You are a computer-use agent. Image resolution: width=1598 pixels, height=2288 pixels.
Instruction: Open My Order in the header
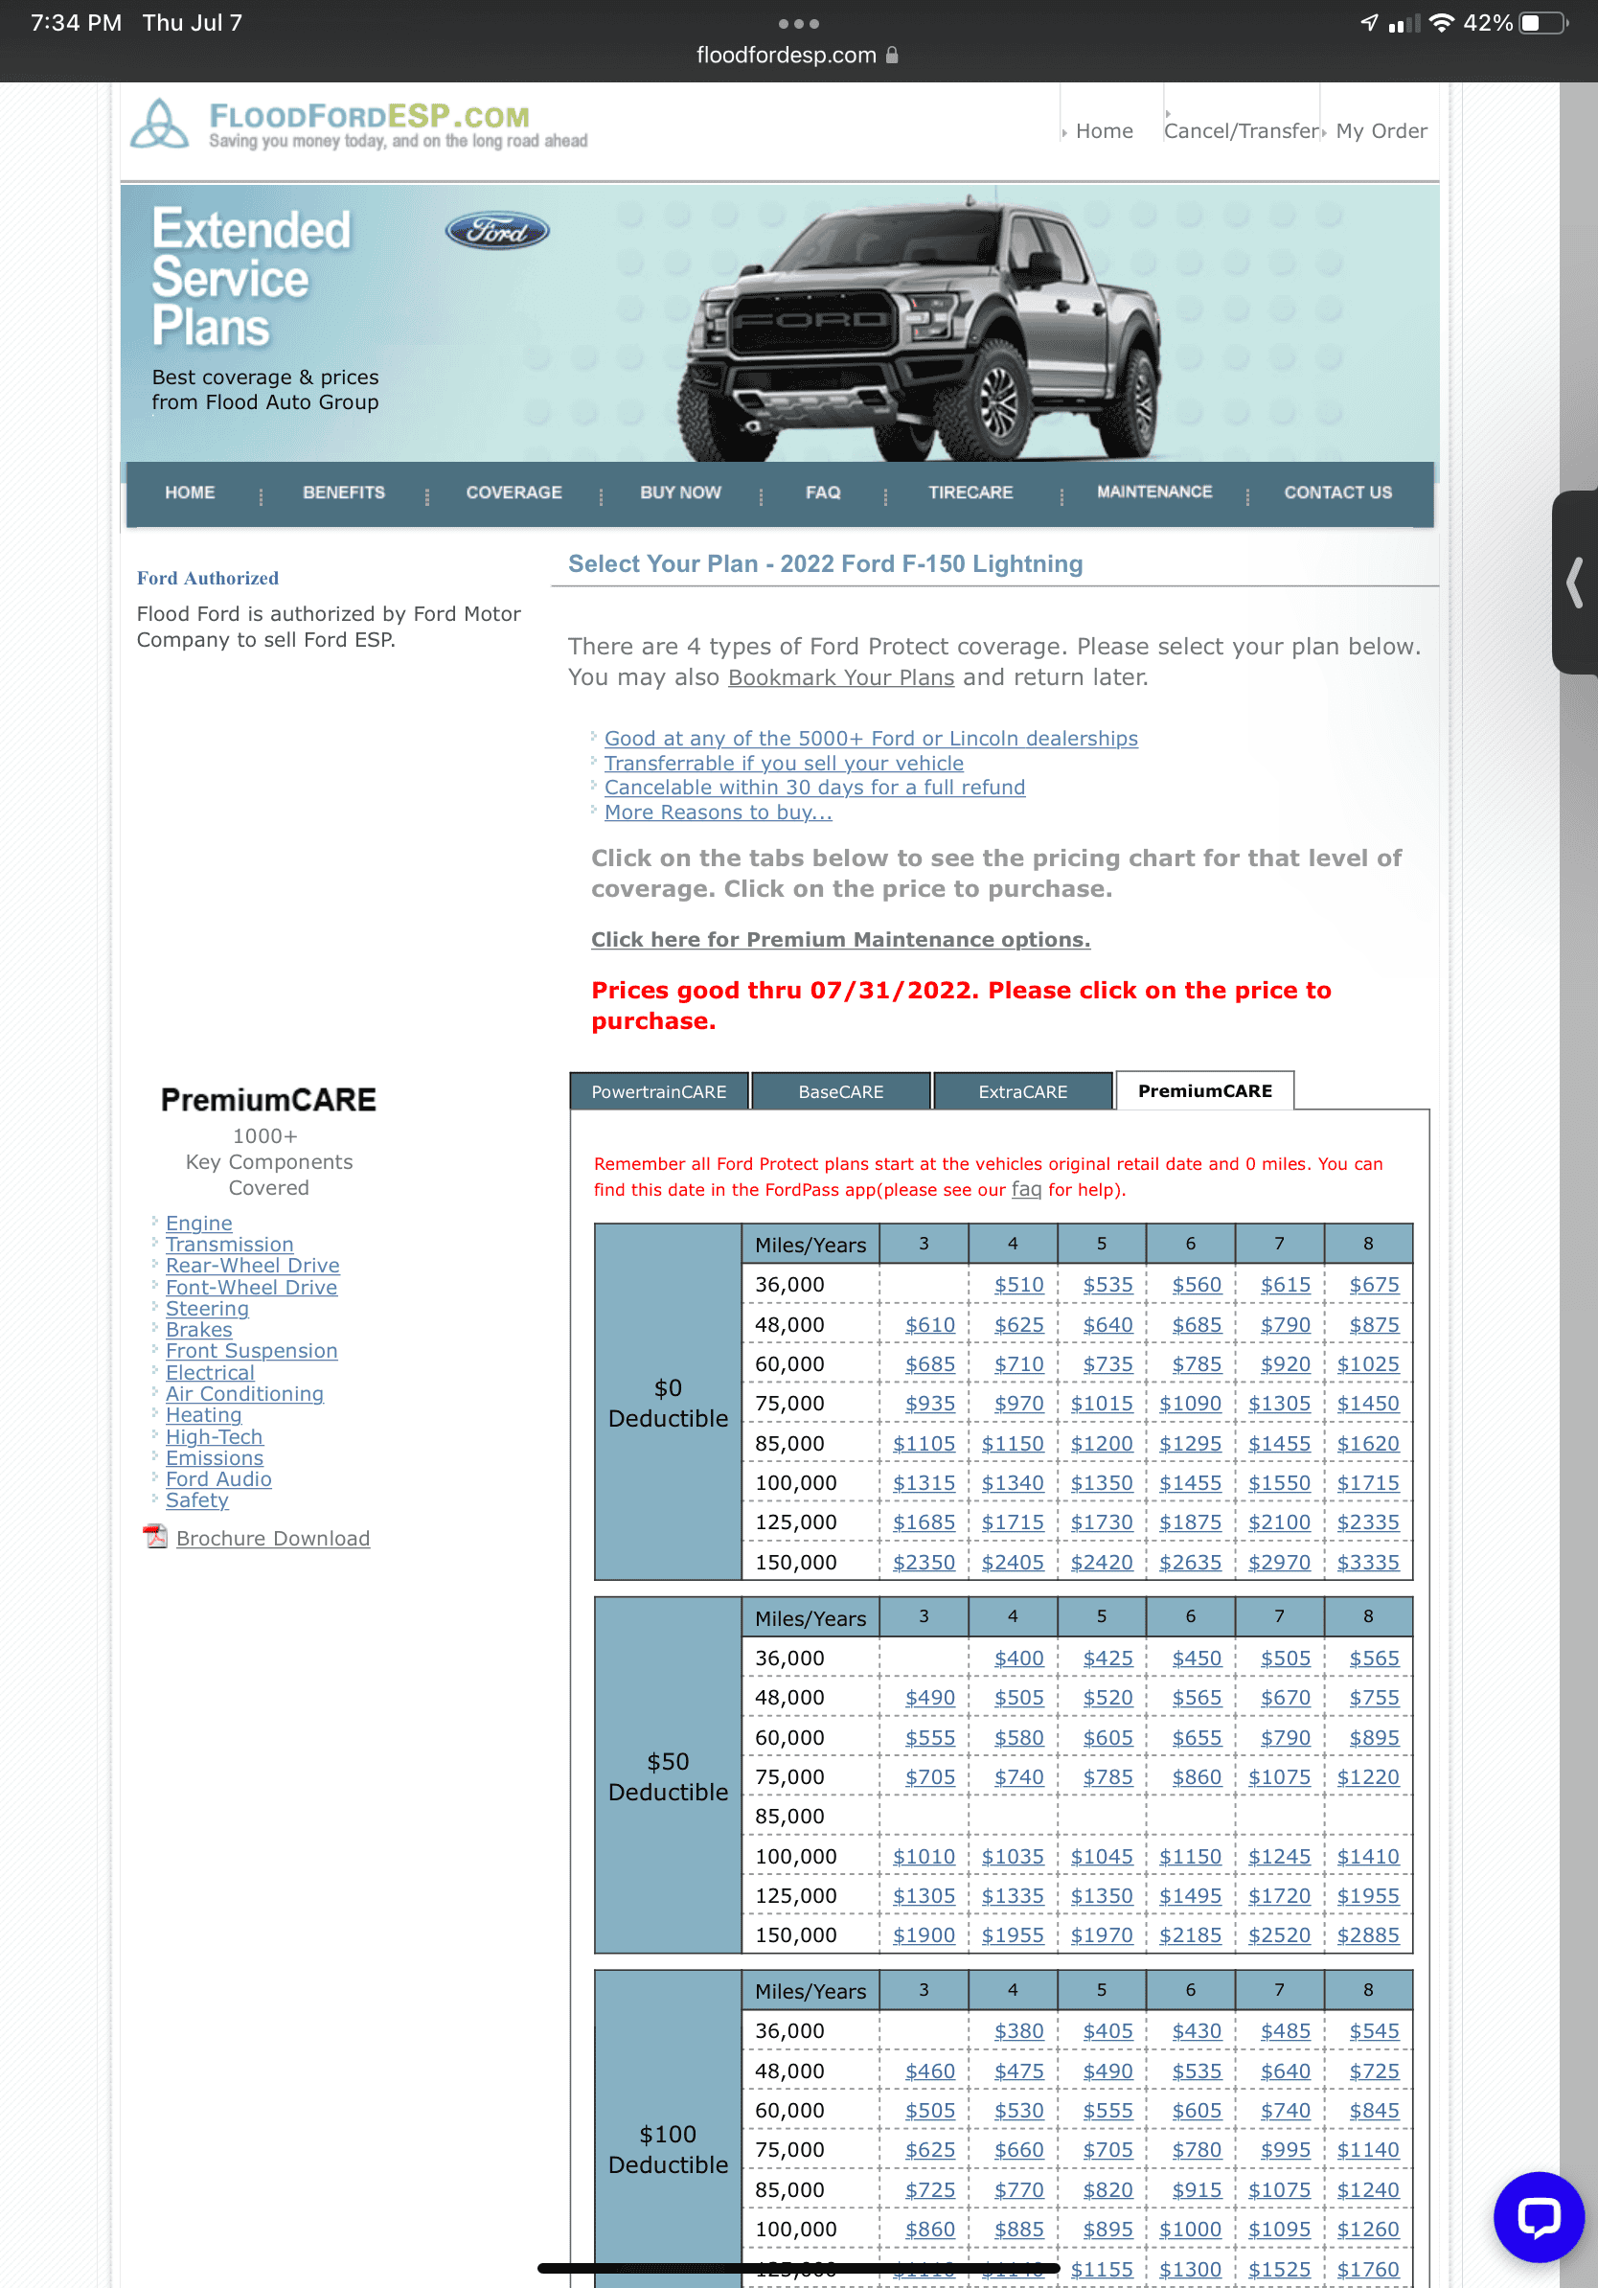coord(1381,130)
